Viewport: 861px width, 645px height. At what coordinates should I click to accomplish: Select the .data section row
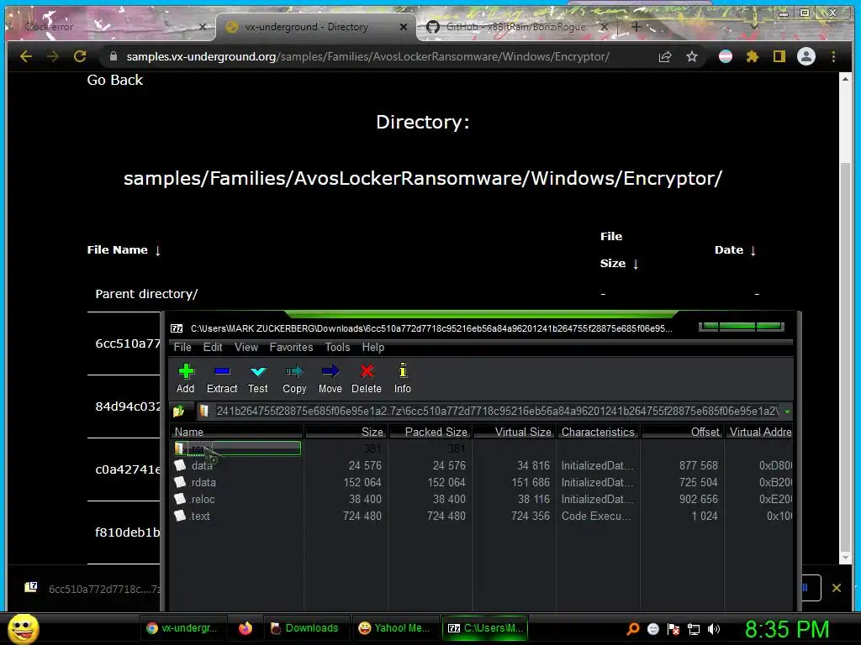[x=482, y=465]
